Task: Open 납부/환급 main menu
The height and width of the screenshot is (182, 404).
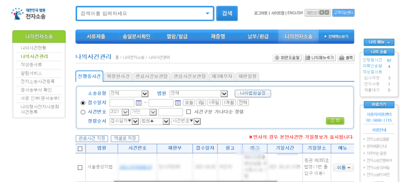Action: [x=258, y=37]
